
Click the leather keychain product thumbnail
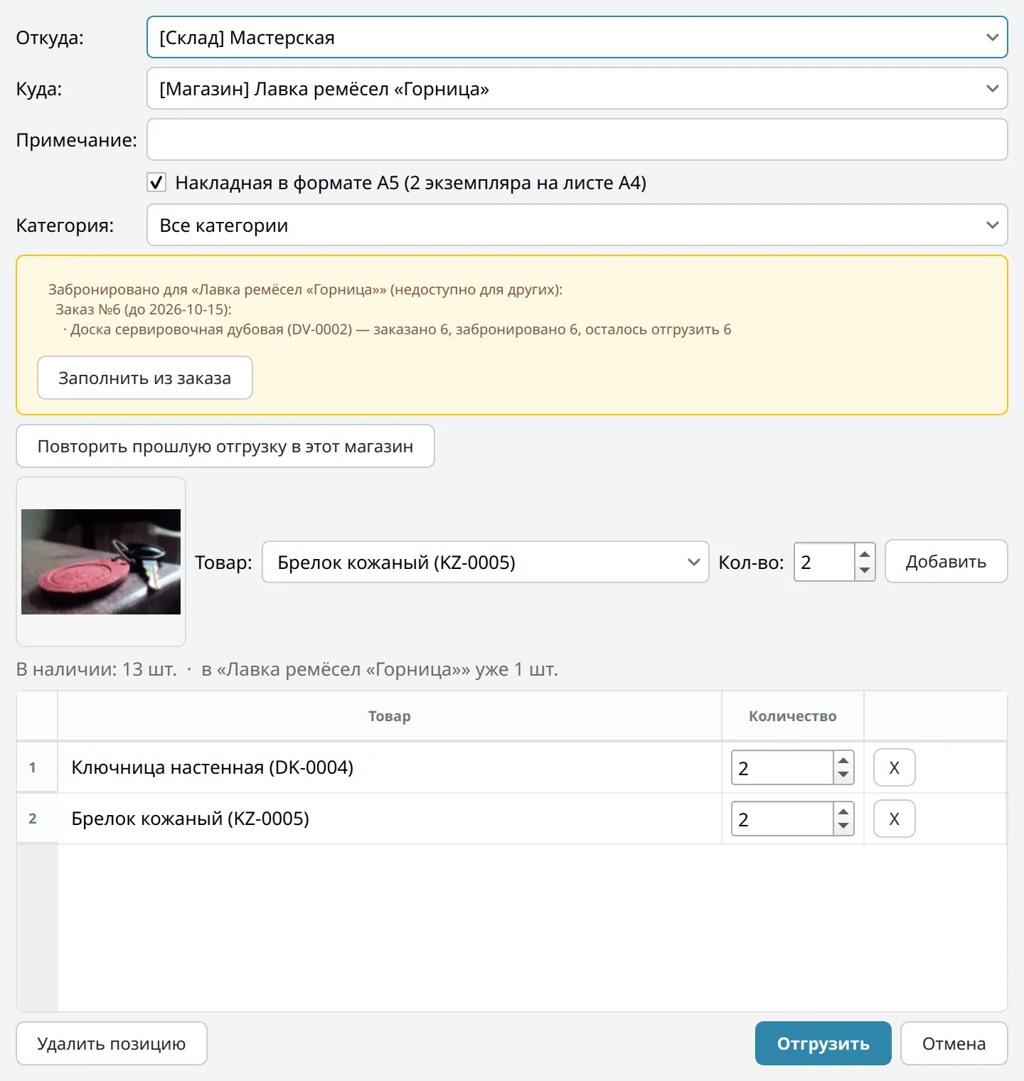pos(101,562)
